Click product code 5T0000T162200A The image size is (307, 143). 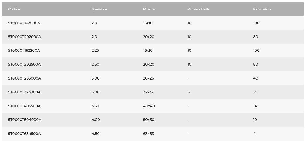tap(24, 50)
